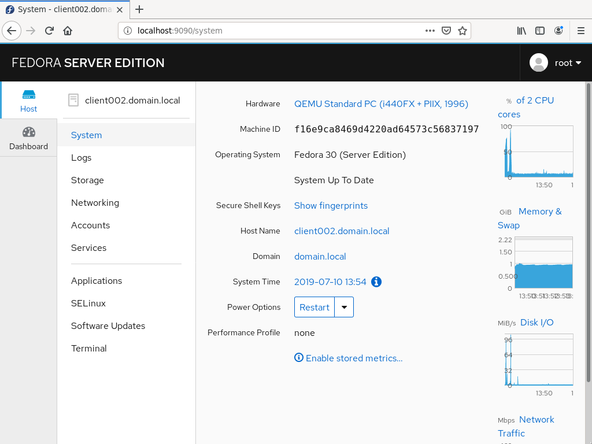Change system time 2019-07-10 13:54
The image size is (592, 444).
pyautogui.click(x=330, y=282)
